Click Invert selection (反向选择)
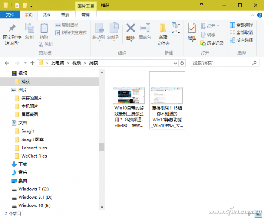This screenshot has height=218, width=264. [241, 40]
